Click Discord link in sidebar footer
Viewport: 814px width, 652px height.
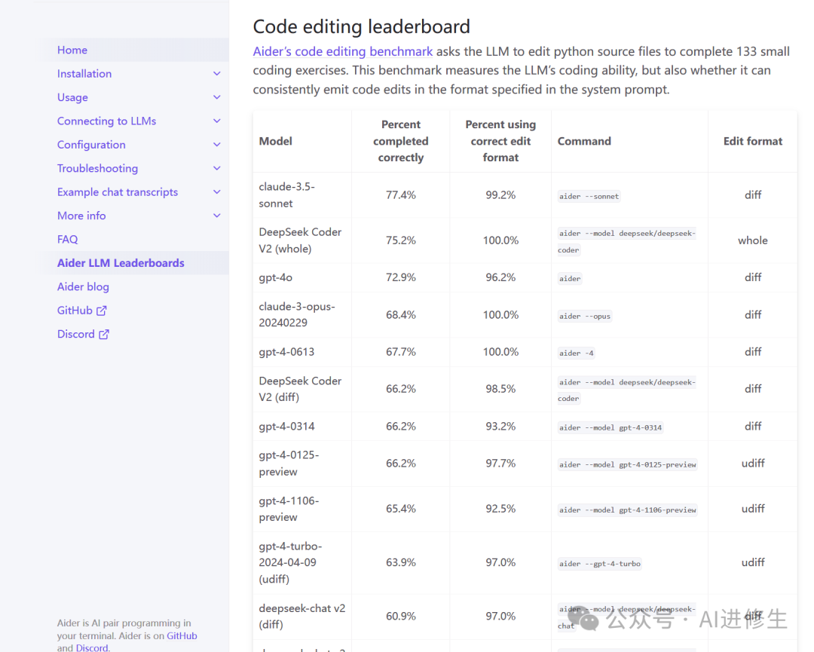92,647
